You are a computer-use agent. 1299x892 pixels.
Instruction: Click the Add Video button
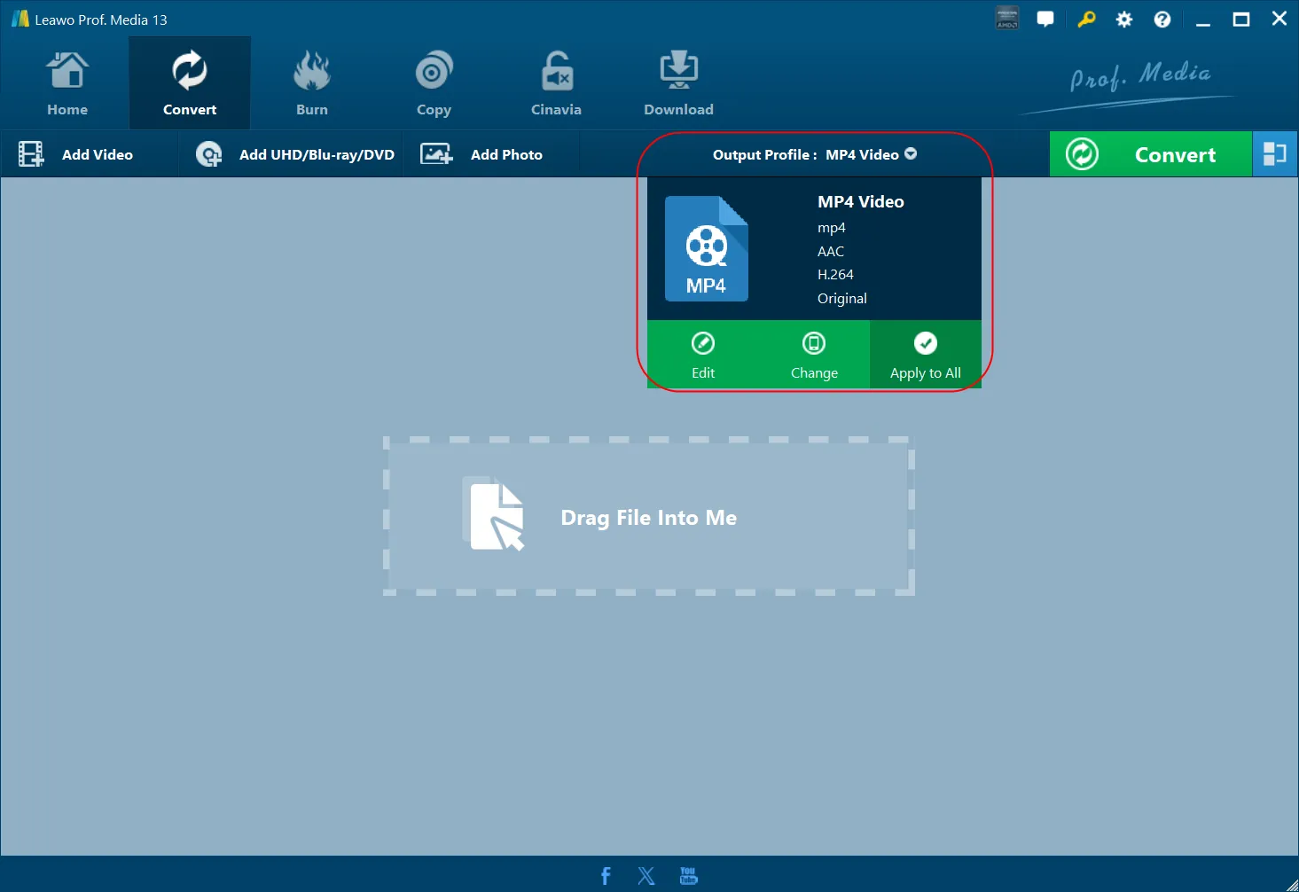click(76, 154)
